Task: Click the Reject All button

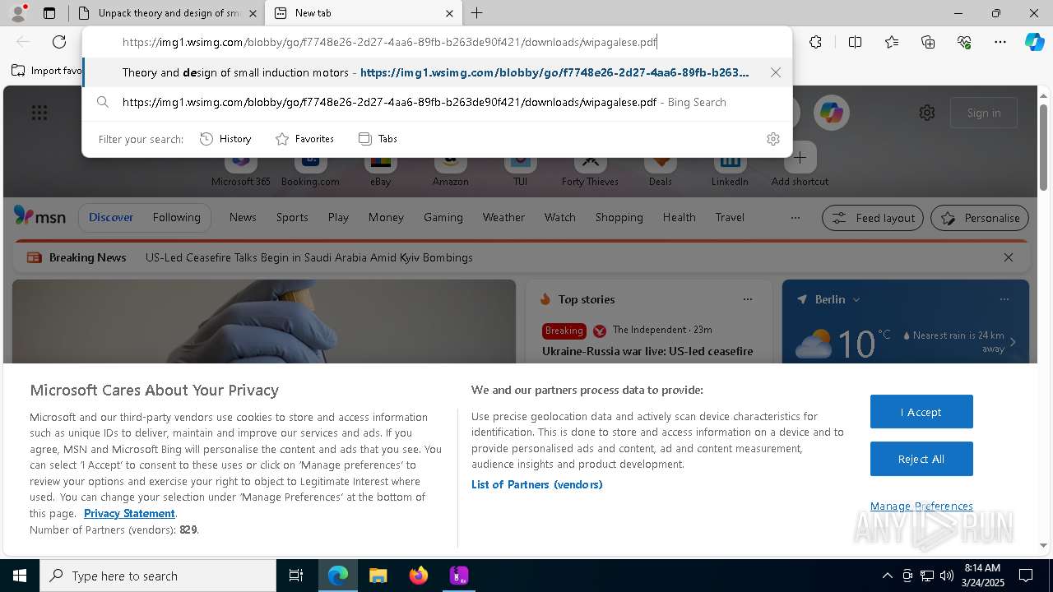Action: (921, 459)
